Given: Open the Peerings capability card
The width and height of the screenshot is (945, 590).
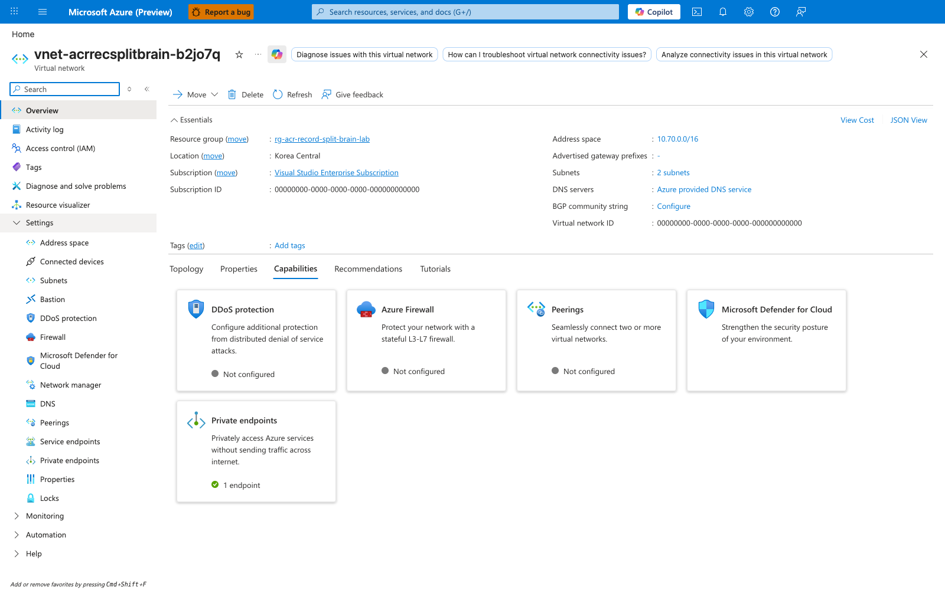Looking at the screenshot, I should (x=597, y=340).
